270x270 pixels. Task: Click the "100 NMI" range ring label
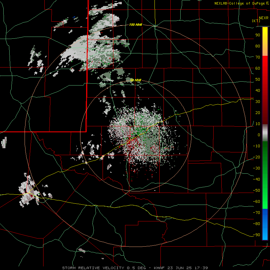136,25
